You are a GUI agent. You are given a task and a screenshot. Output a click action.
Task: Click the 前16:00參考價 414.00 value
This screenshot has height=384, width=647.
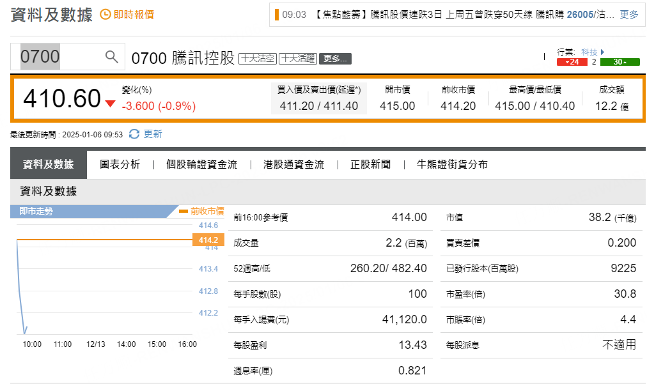409,217
